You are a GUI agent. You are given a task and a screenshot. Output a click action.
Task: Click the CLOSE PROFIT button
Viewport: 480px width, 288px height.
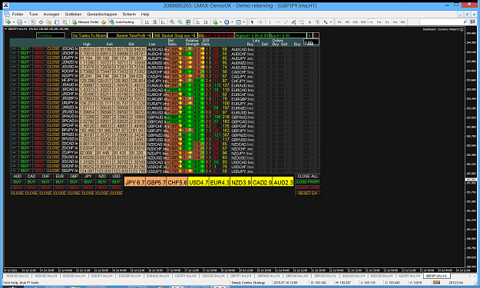point(308,182)
